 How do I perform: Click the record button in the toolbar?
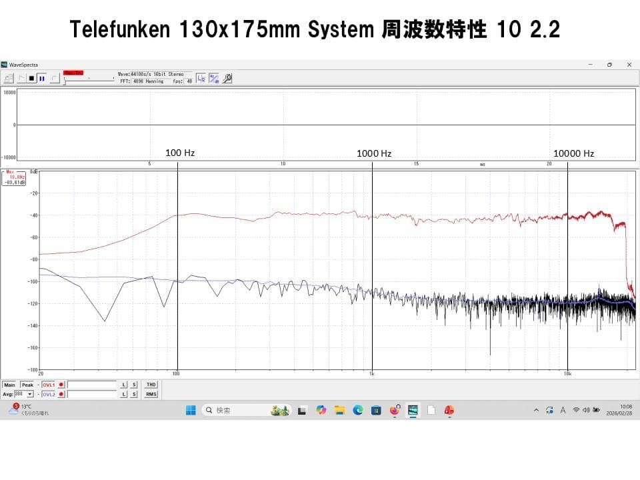click(x=54, y=79)
